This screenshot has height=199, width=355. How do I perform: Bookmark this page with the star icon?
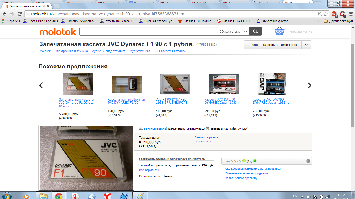(x=326, y=14)
